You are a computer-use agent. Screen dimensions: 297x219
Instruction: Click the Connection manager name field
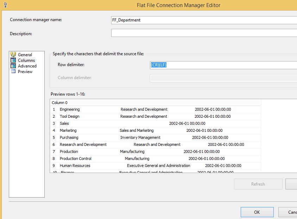[x=204, y=20]
